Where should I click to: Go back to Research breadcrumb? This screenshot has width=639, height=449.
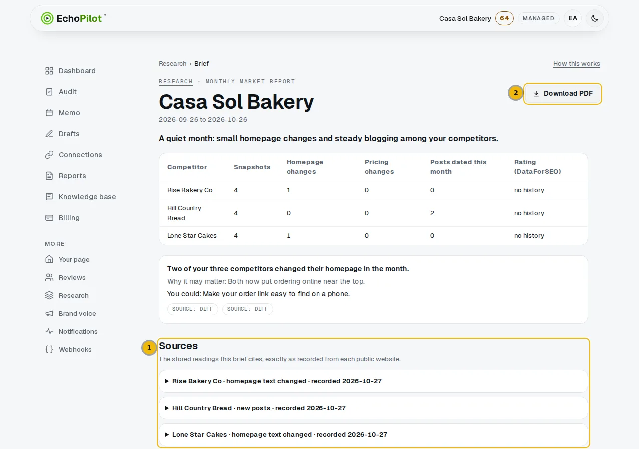[172, 64]
